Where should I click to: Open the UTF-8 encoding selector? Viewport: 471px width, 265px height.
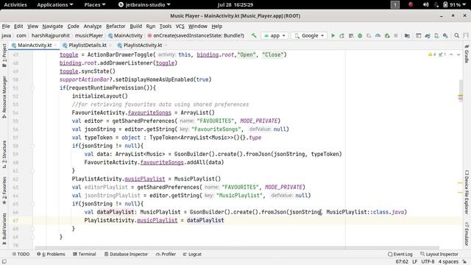428,261
